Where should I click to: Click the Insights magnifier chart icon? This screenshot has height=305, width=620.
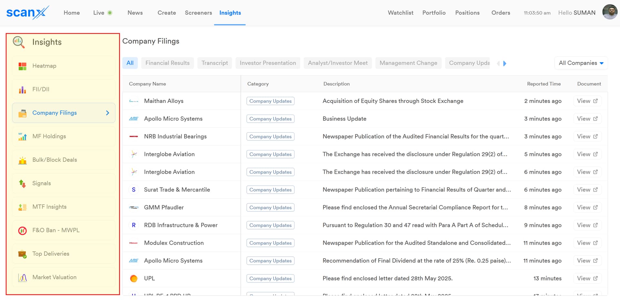click(19, 42)
